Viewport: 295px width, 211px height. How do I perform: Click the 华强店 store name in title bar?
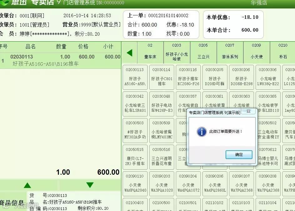tap(259, 3)
